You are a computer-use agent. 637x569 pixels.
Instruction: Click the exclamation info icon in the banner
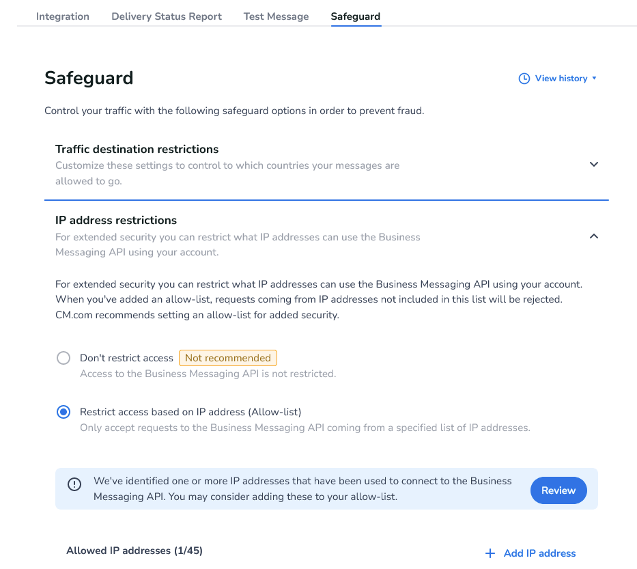click(x=74, y=484)
